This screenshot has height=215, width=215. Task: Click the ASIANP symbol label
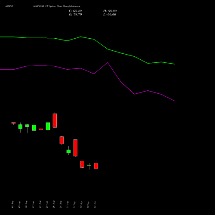pyautogui.click(x=9, y=6)
